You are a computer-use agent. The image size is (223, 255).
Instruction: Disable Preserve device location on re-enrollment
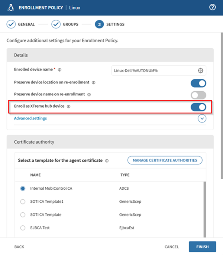pyautogui.click(x=198, y=83)
